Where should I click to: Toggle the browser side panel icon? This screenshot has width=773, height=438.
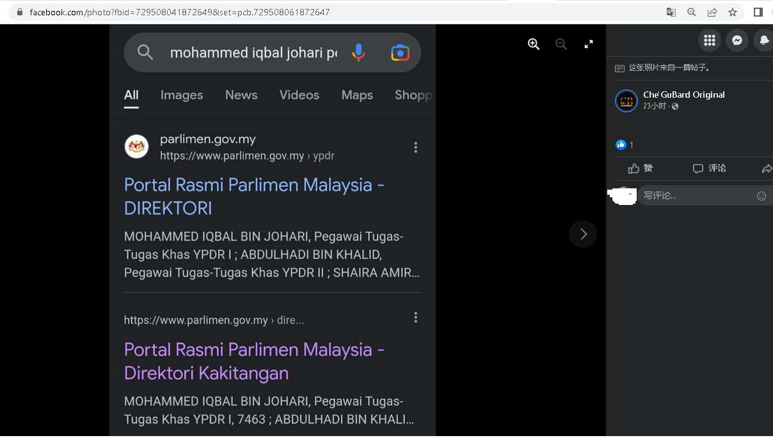click(x=758, y=12)
